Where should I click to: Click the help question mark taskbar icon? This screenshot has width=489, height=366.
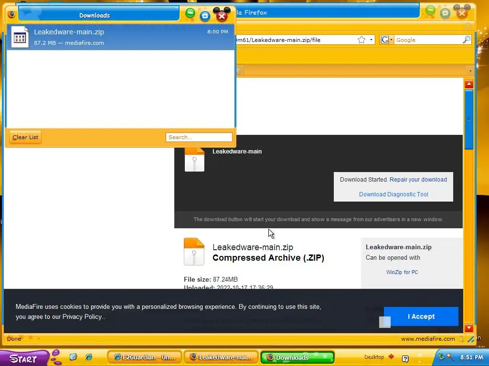(405, 359)
